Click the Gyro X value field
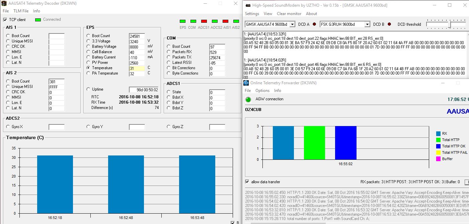Viewport: 469px width, 224px height. (57, 127)
